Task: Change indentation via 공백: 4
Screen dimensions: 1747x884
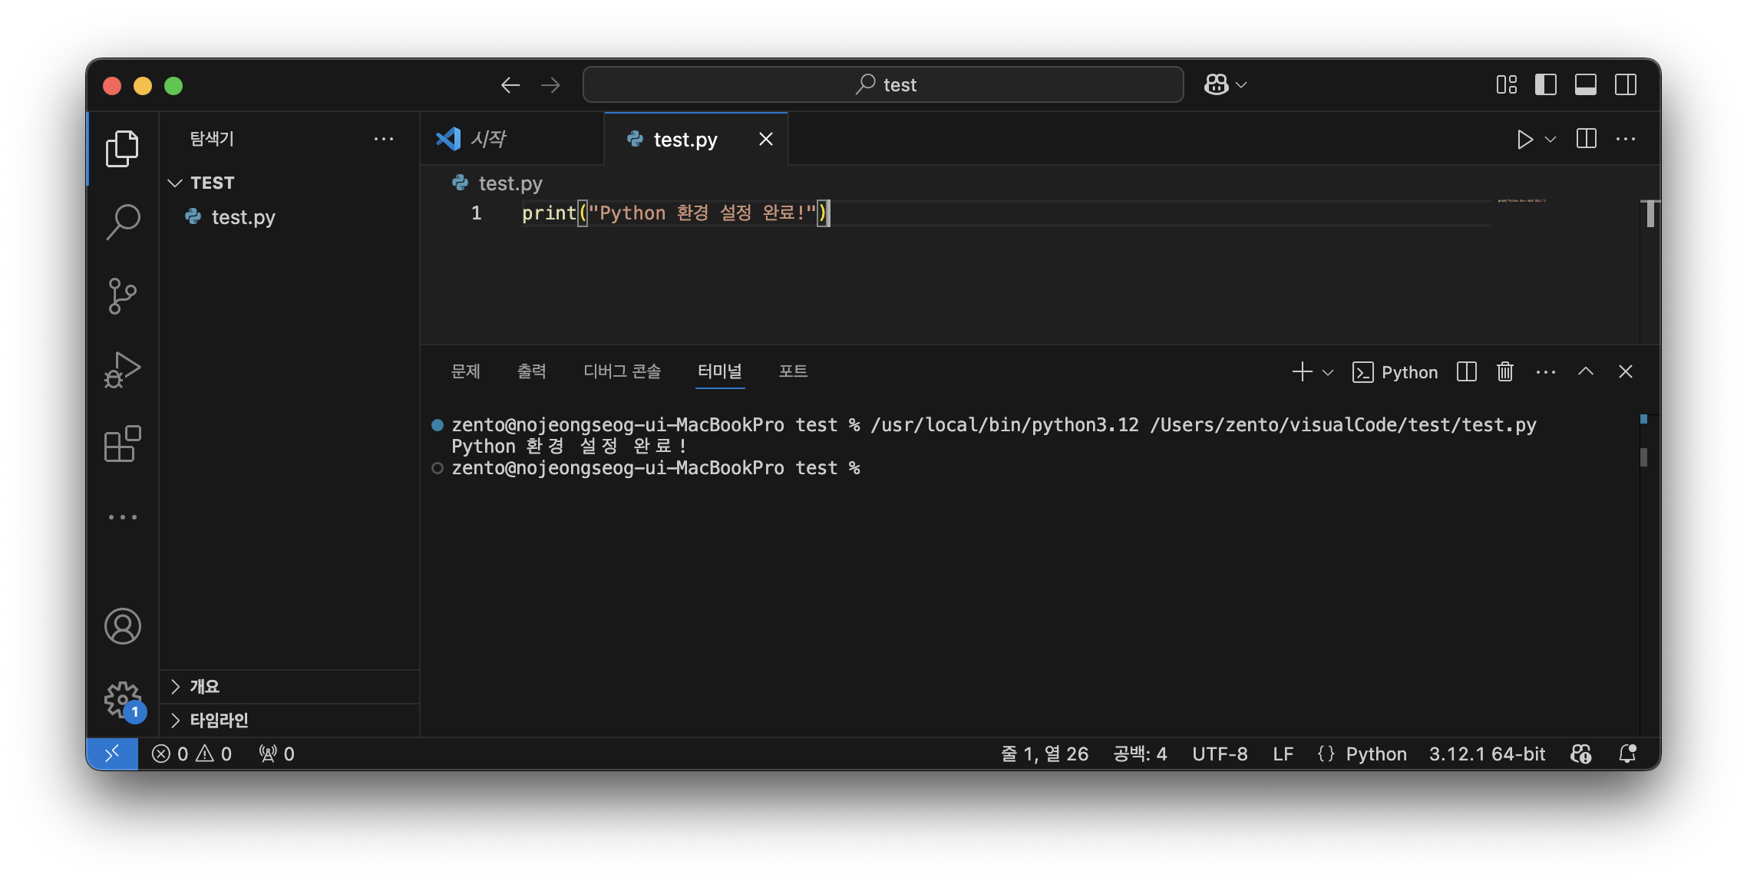Action: pos(1140,754)
